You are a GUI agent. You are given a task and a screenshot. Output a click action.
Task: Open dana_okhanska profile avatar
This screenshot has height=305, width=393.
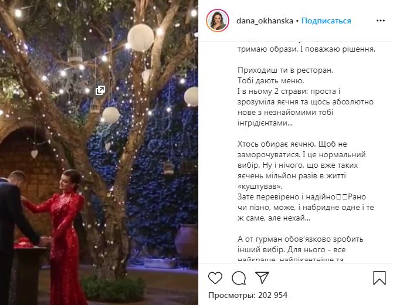click(x=218, y=21)
